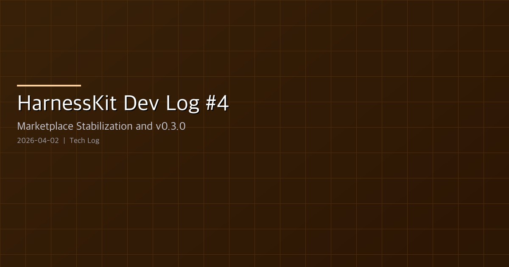The height and width of the screenshot is (267, 509).
Task: Select the 2026-04-02 date text
Action: [37, 140]
